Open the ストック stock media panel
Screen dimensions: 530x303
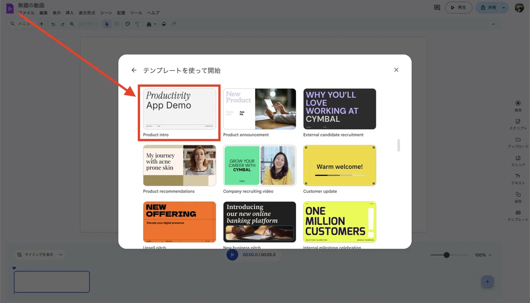tap(518, 161)
